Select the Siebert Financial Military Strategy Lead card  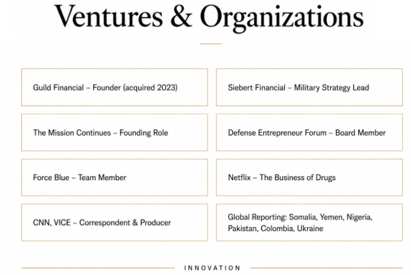point(309,87)
